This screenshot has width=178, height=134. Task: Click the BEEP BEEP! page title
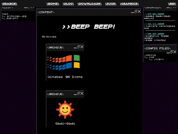coord(89,27)
